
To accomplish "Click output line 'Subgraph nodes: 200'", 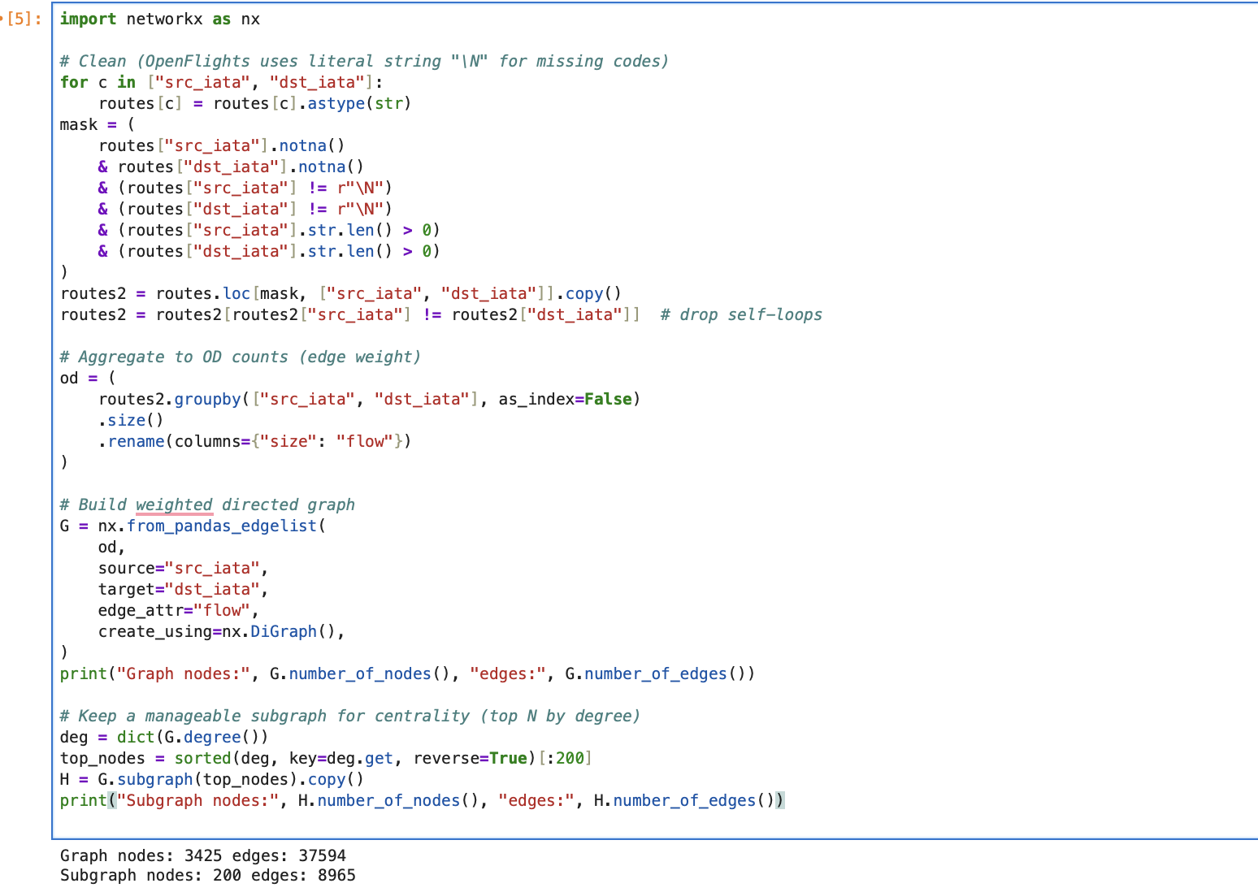I will 207,875.
